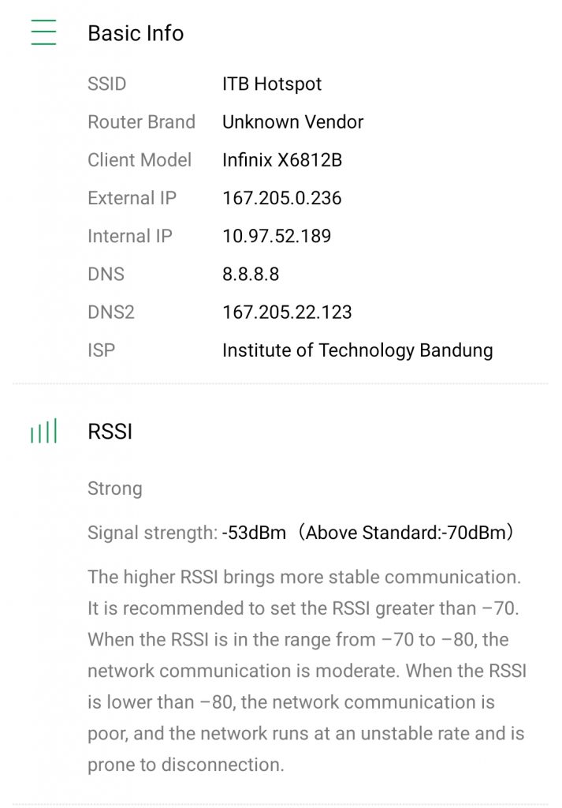Image resolution: width=562 pixels, height=808 pixels.
Task: Tap the Client Model label
Action: pos(140,159)
